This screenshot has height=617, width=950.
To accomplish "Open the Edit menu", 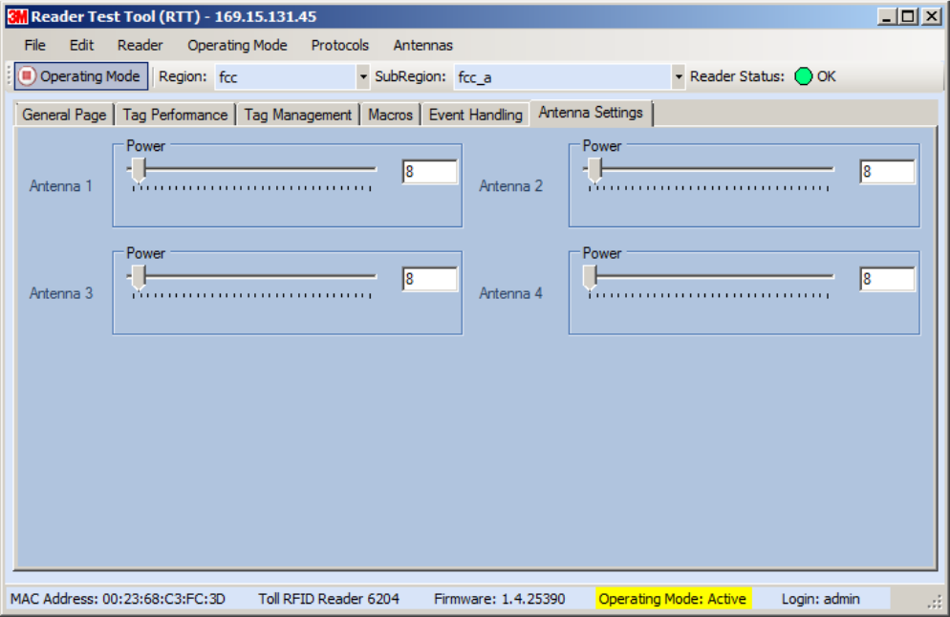I will pos(81,46).
